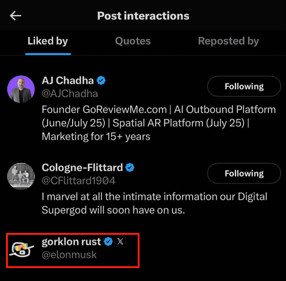Open AJ Chadha's profile picture
The height and width of the screenshot is (281, 286).
click(x=21, y=89)
